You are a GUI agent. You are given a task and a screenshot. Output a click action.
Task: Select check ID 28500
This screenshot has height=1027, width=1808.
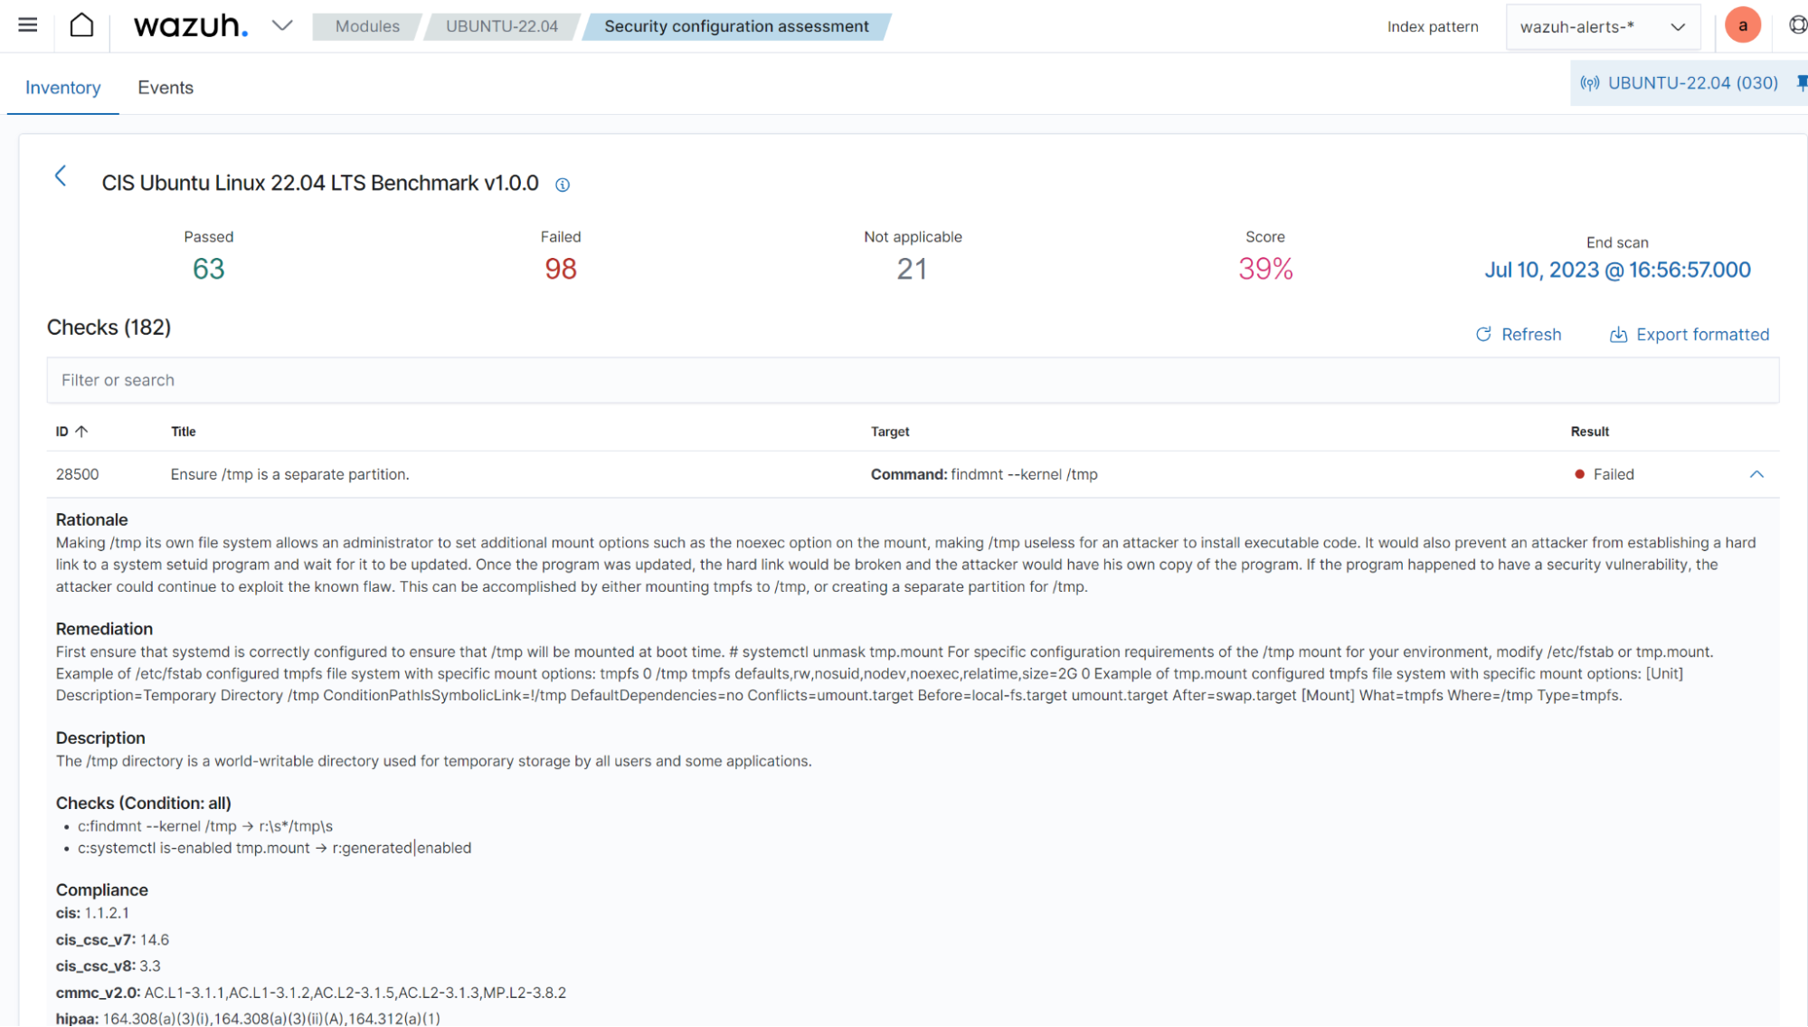(78, 474)
